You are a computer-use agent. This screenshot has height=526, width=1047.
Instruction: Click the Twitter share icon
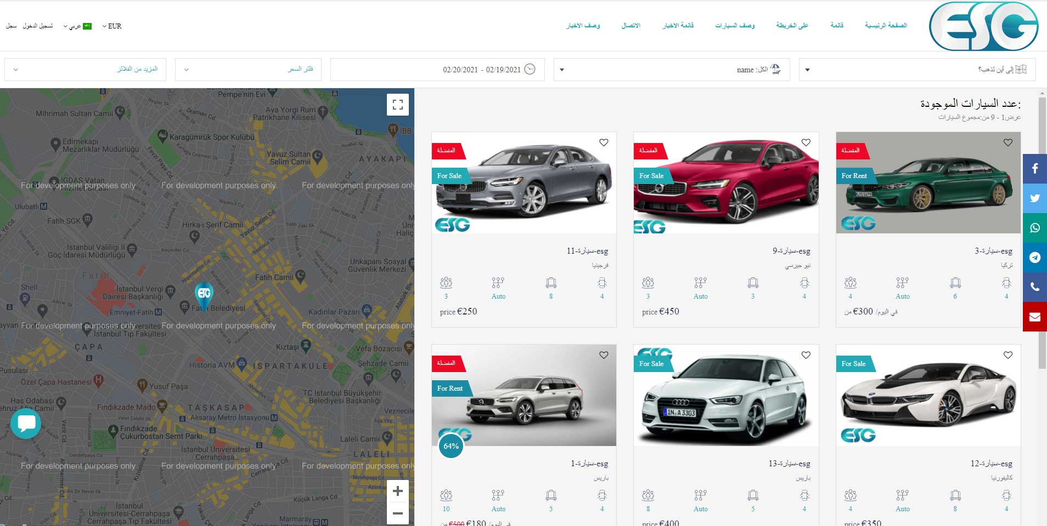point(1034,198)
